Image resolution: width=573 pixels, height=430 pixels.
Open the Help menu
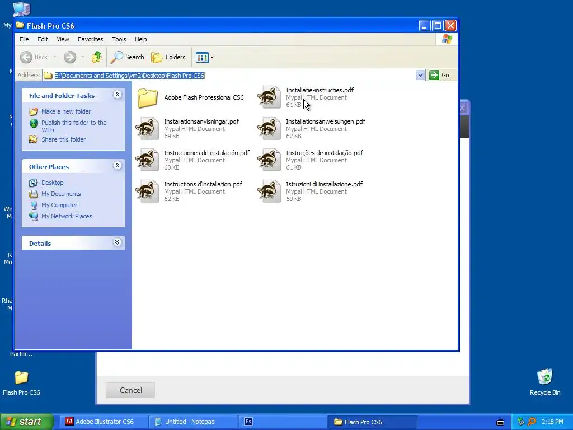click(x=140, y=39)
